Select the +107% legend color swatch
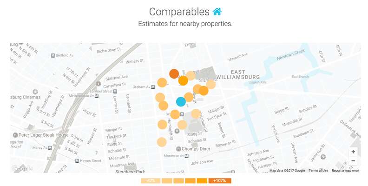368x186 pixels. point(220,180)
